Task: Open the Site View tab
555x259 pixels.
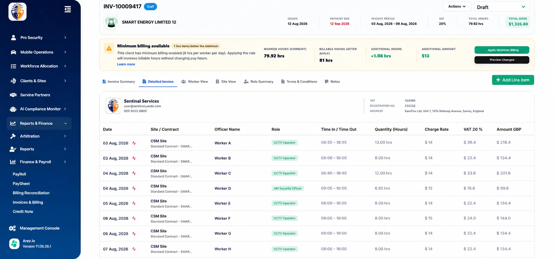Action: (x=226, y=82)
